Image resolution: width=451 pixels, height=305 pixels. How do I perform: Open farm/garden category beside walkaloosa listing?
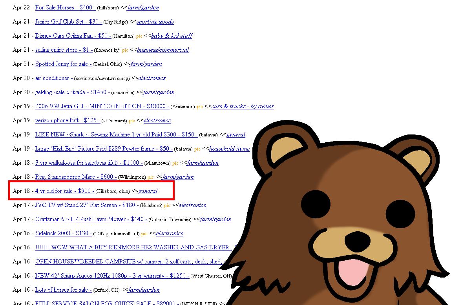203,163
